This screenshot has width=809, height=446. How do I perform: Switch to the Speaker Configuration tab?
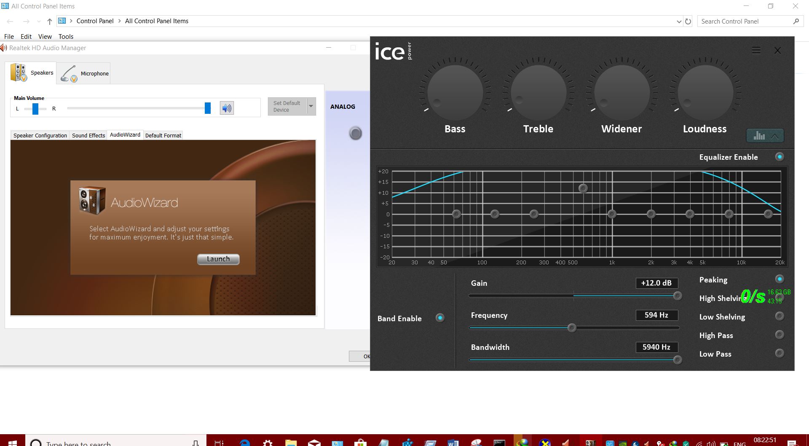[40, 135]
